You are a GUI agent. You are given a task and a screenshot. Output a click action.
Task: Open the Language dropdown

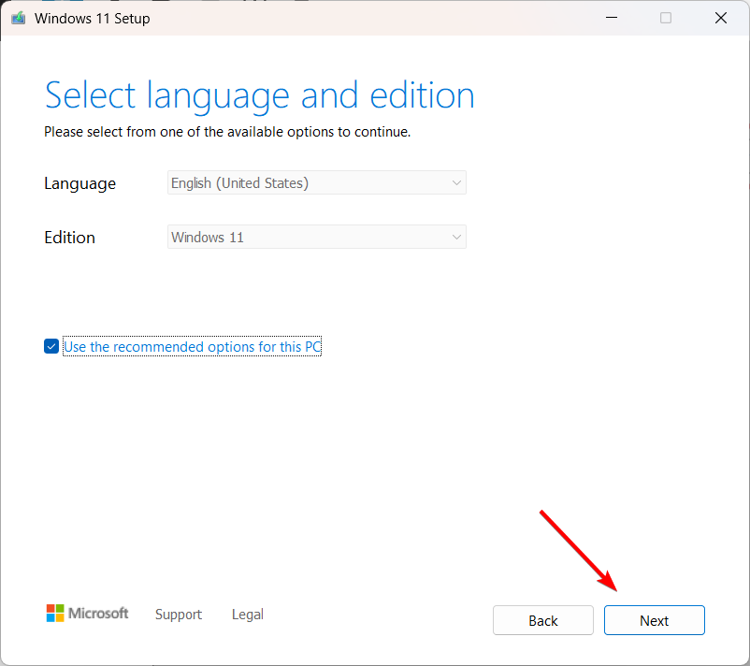click(x=317, y=182)
